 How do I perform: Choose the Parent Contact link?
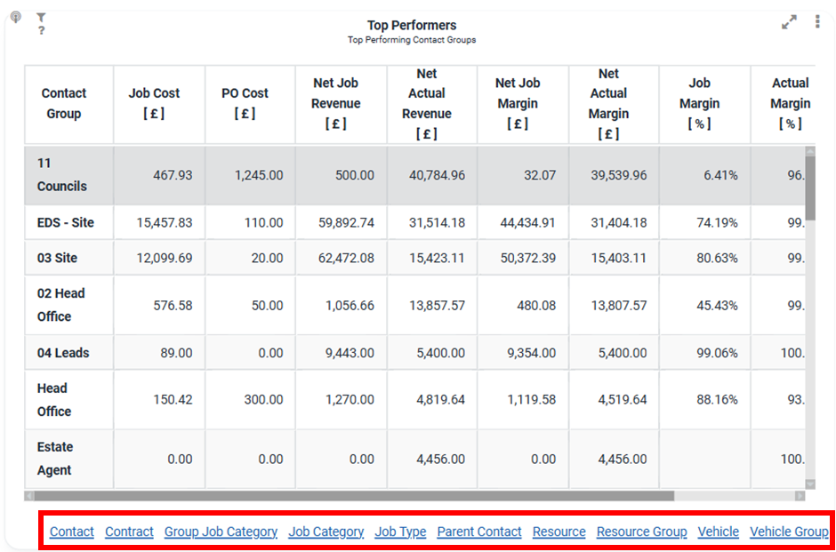click(x=479, y=532)
